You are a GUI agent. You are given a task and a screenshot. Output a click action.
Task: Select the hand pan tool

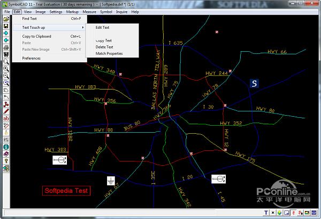pyautogui.click(x=6, y=90)
